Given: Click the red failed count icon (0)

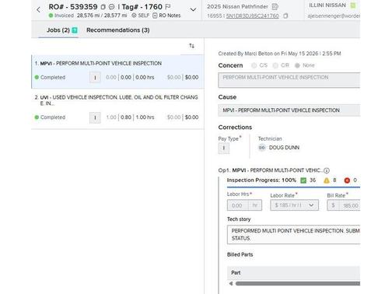Looking at the screenshot, I should [x=347, y=180].
